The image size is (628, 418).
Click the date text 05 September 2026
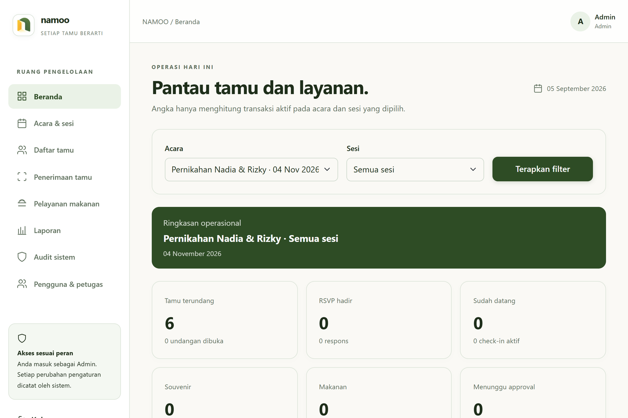576,89
